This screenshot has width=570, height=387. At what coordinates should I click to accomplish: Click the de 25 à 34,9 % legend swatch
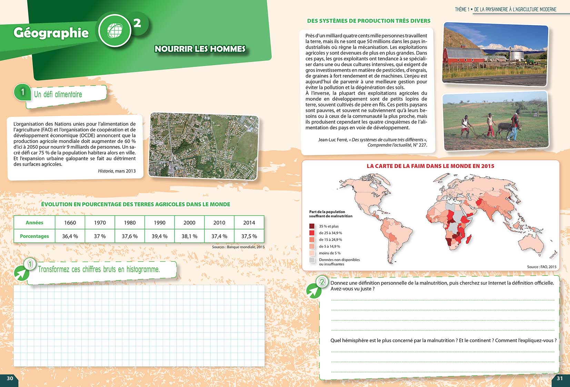click(312, 233)
